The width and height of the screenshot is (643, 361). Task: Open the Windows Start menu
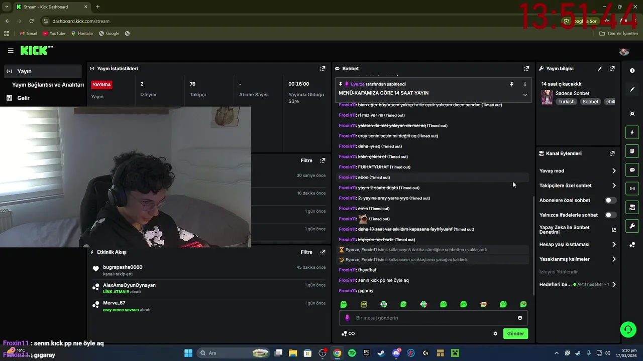(x=188, y=353)
